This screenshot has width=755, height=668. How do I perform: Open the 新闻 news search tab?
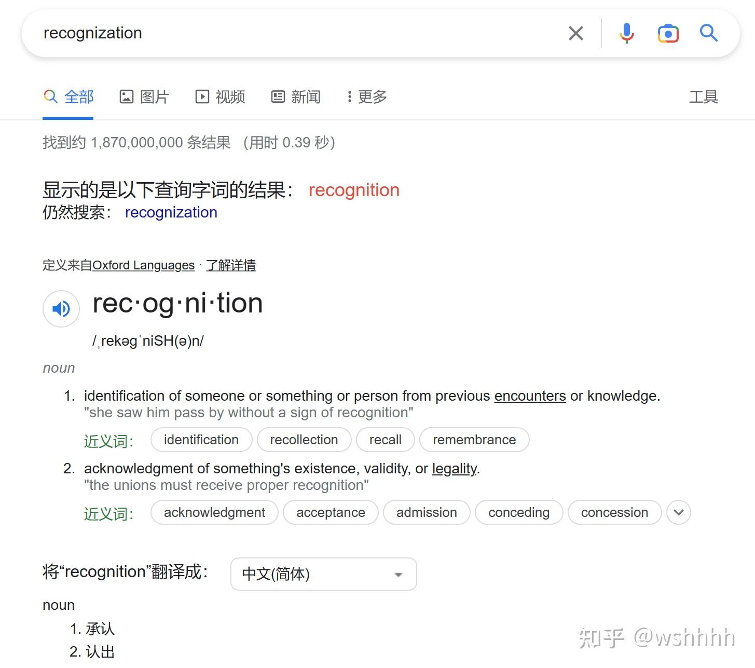pos(296,97)
